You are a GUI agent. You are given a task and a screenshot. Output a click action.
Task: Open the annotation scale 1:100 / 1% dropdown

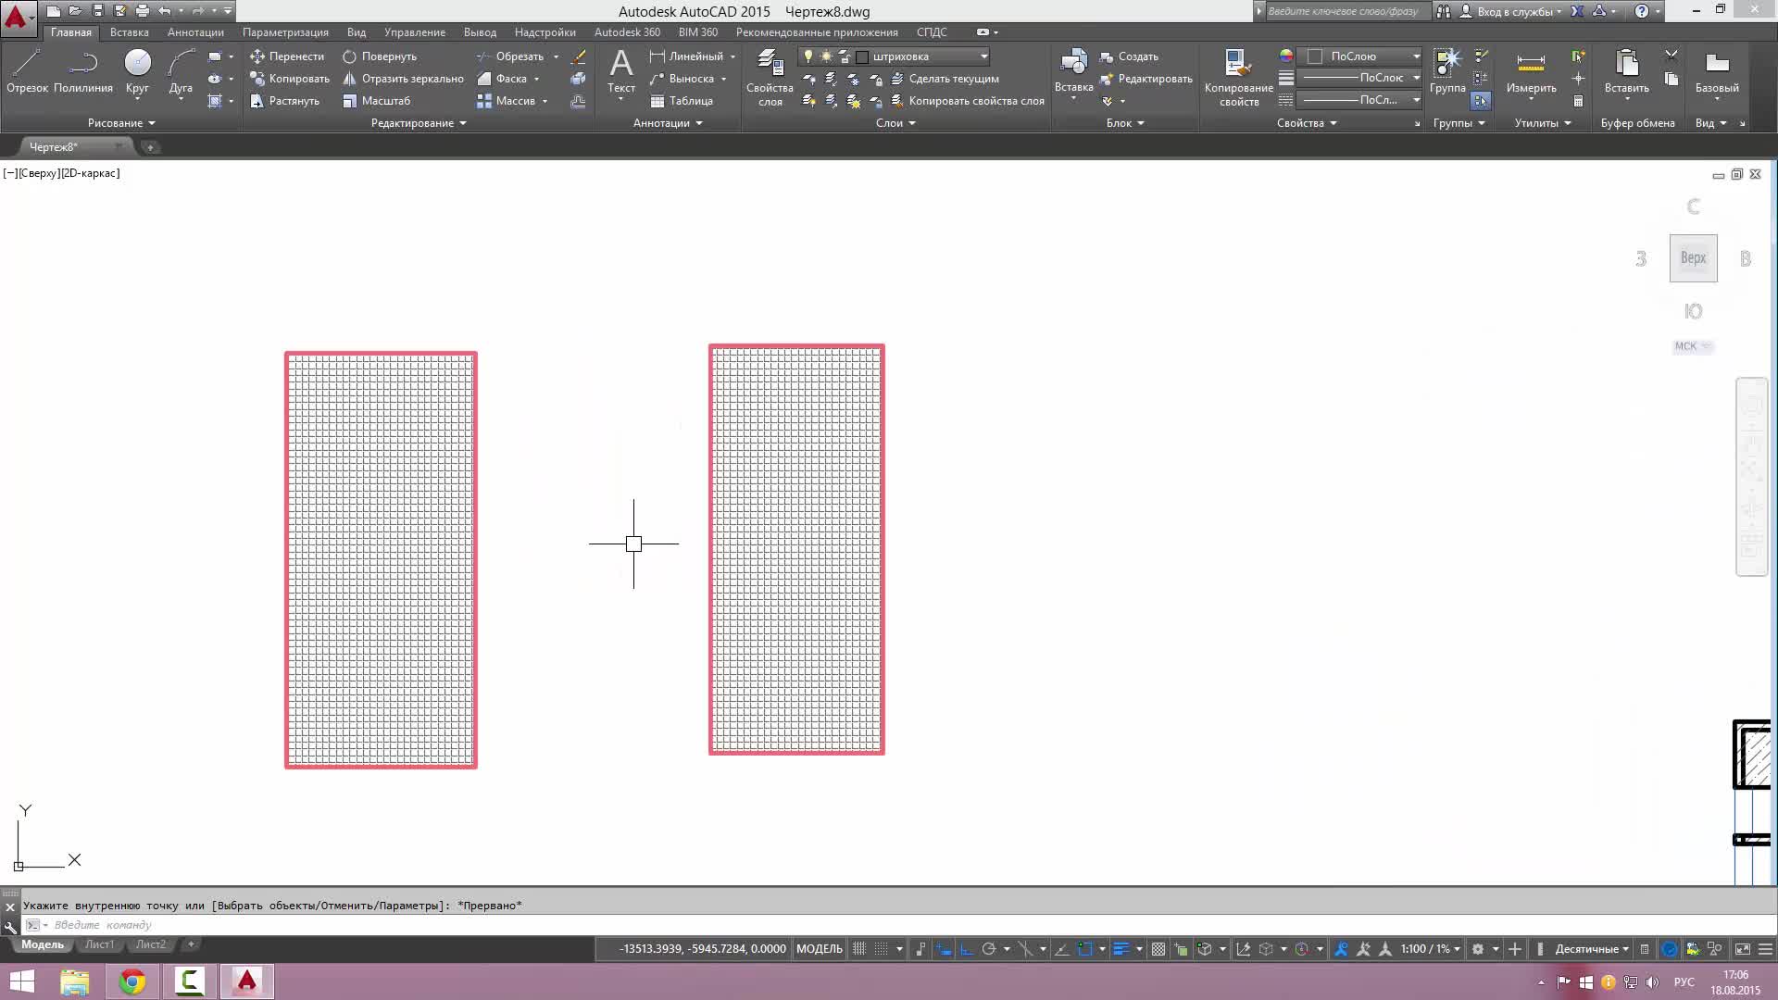[x=1431, y=949]
